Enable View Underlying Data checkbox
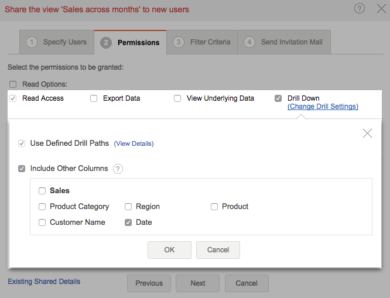Screen dimensions: 390x298 [x=177, y=98]
